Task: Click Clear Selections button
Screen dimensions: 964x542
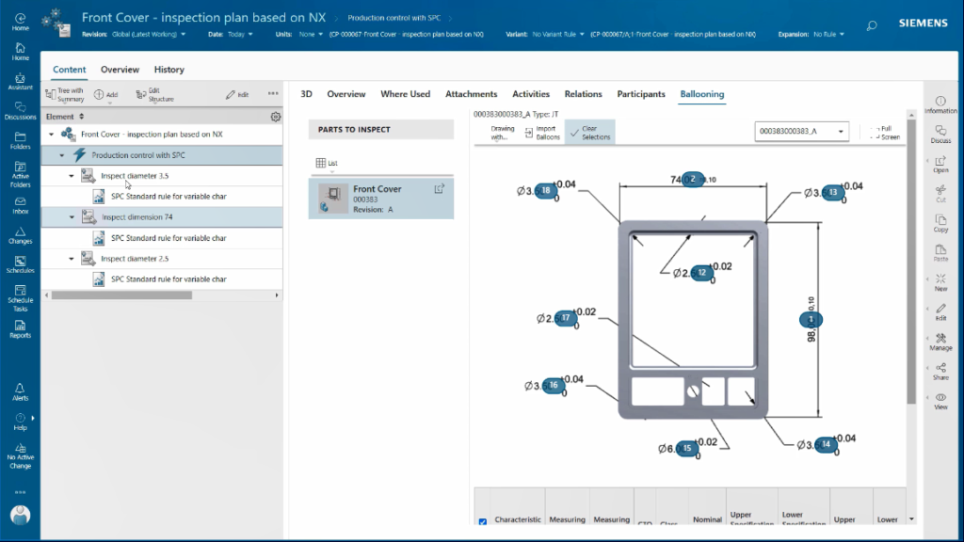Action: coord(589,133)
